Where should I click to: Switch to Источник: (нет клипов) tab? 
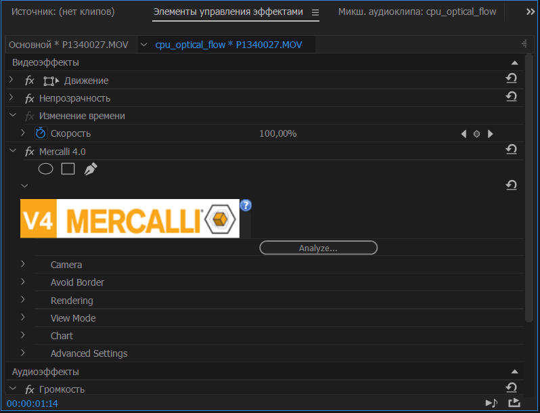(63, 12)
